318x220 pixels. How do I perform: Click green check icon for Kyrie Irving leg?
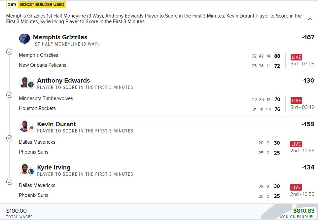(x=9, y=182)
